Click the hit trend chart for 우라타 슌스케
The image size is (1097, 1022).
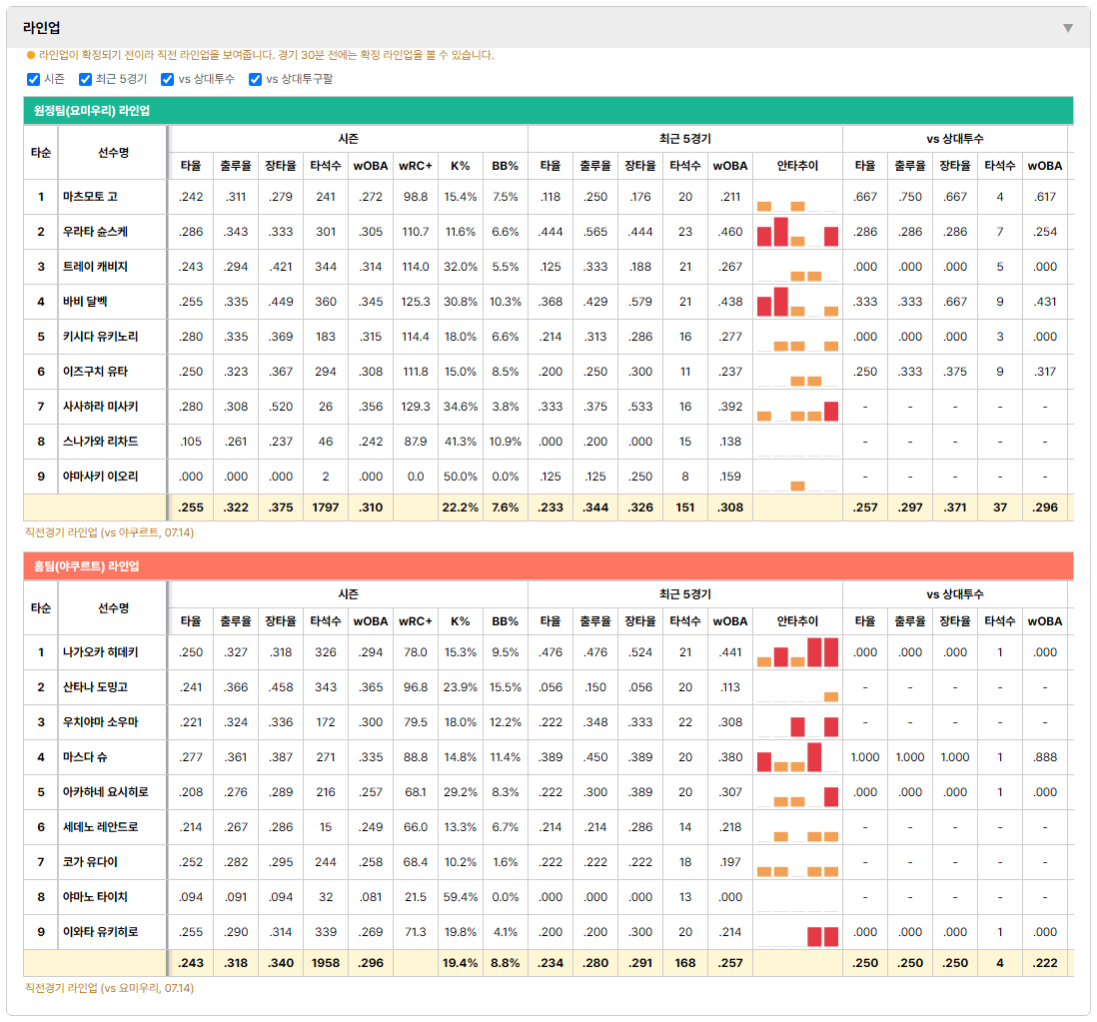click(797, 232)
